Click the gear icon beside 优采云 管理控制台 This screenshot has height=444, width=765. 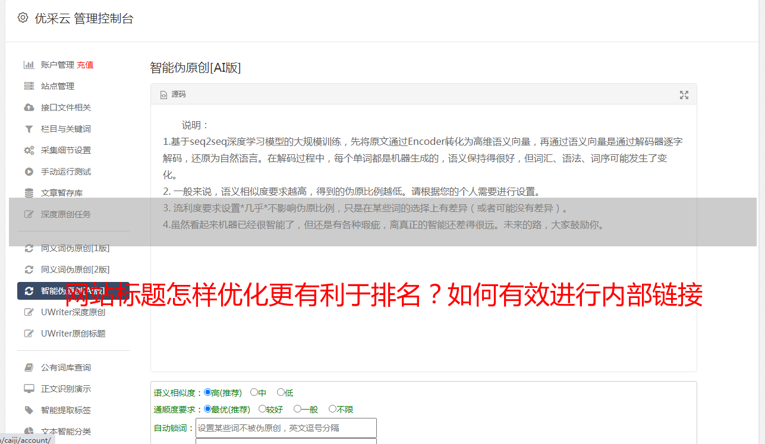[x=23, y=18]
